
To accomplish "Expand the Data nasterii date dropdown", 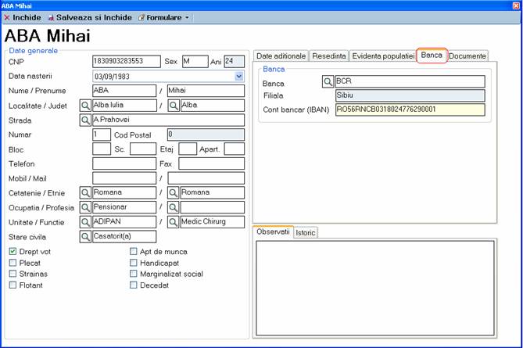I will [x=238, y=77].
